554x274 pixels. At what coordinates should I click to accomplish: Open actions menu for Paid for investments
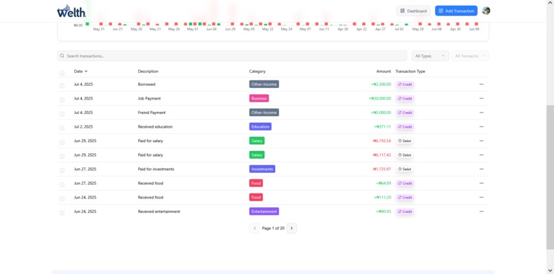point(481,169)
